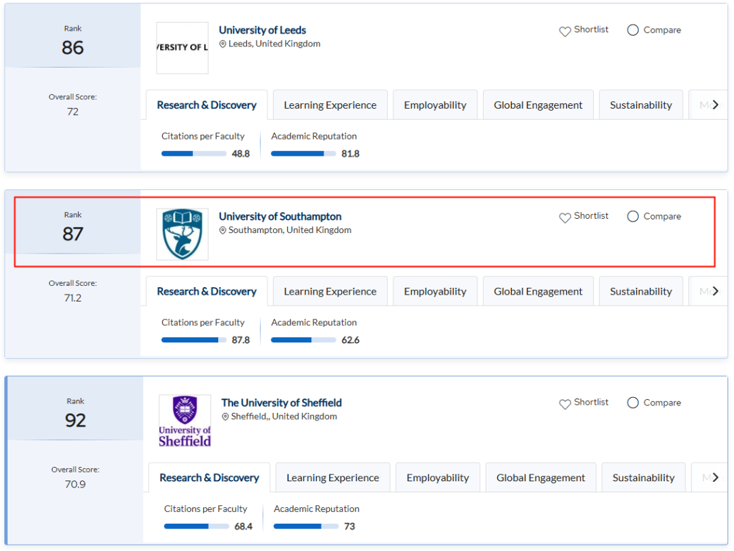The height and width of the screenshot is (551, 734).
Task: Click Citations per Faculty value 87.8
Action: (241, 340)
